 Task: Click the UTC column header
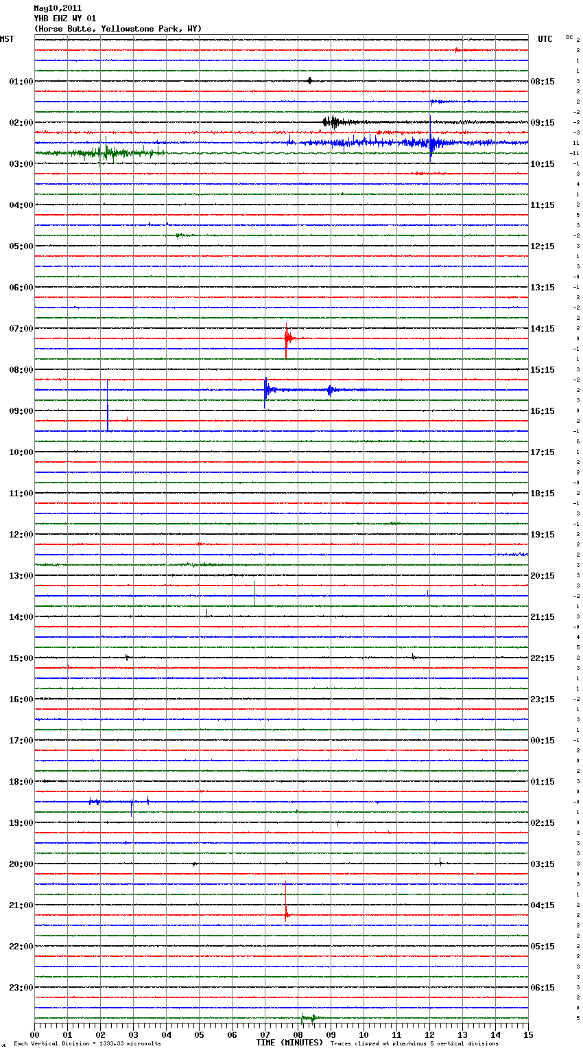(545, 39)
